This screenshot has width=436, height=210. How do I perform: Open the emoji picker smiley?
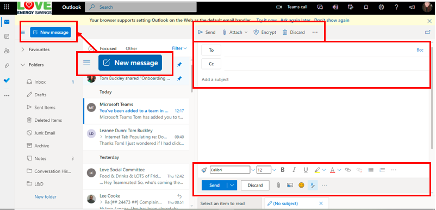click(301, 185)
